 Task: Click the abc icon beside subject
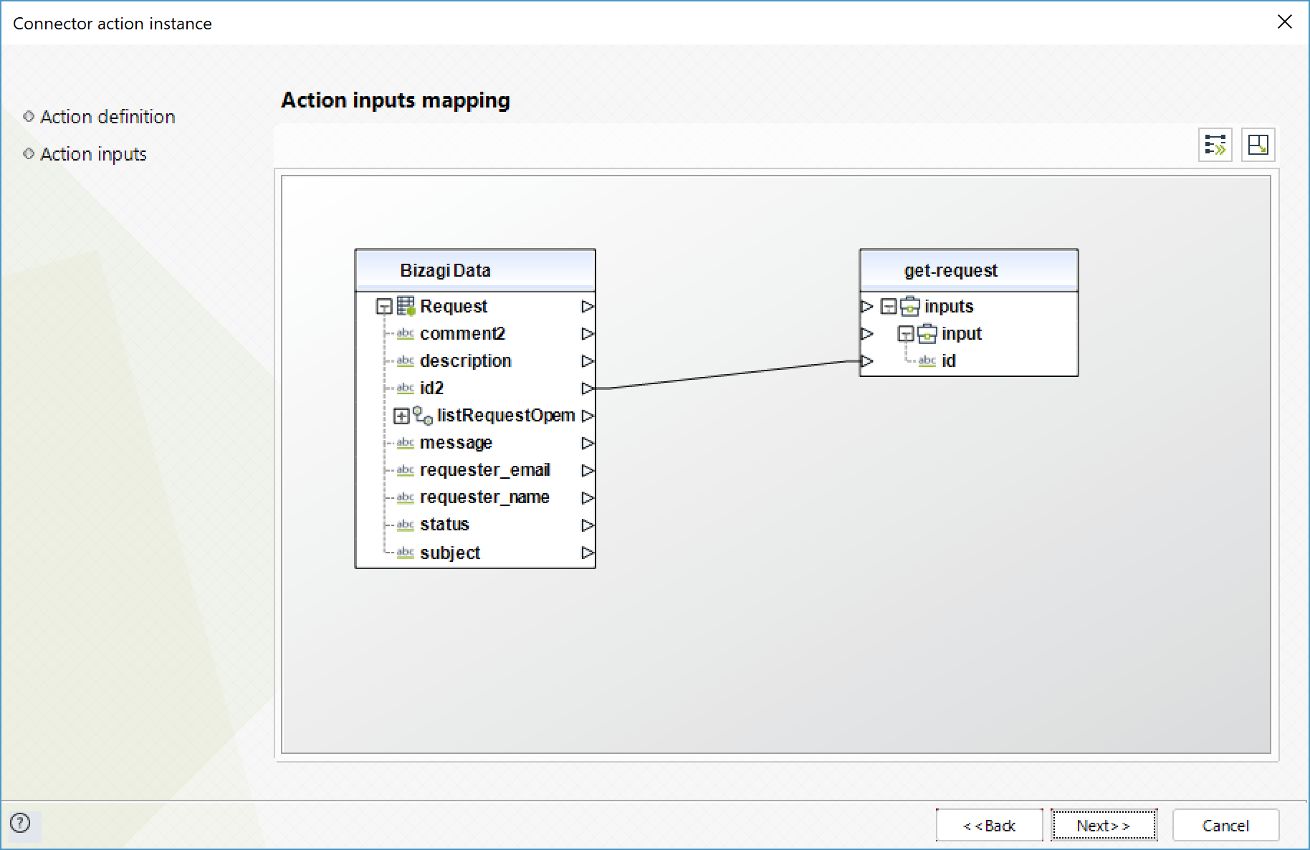coord(406,553)
